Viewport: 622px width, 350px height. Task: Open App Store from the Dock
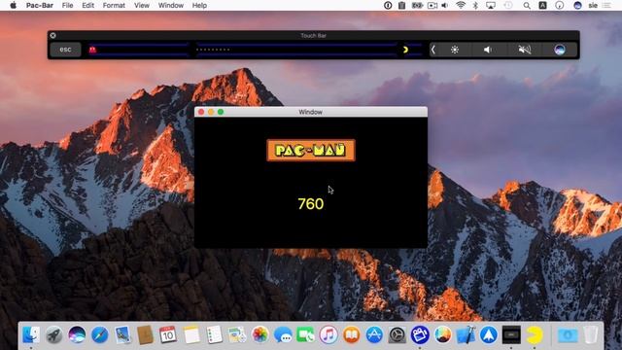(x=374, y=334)
